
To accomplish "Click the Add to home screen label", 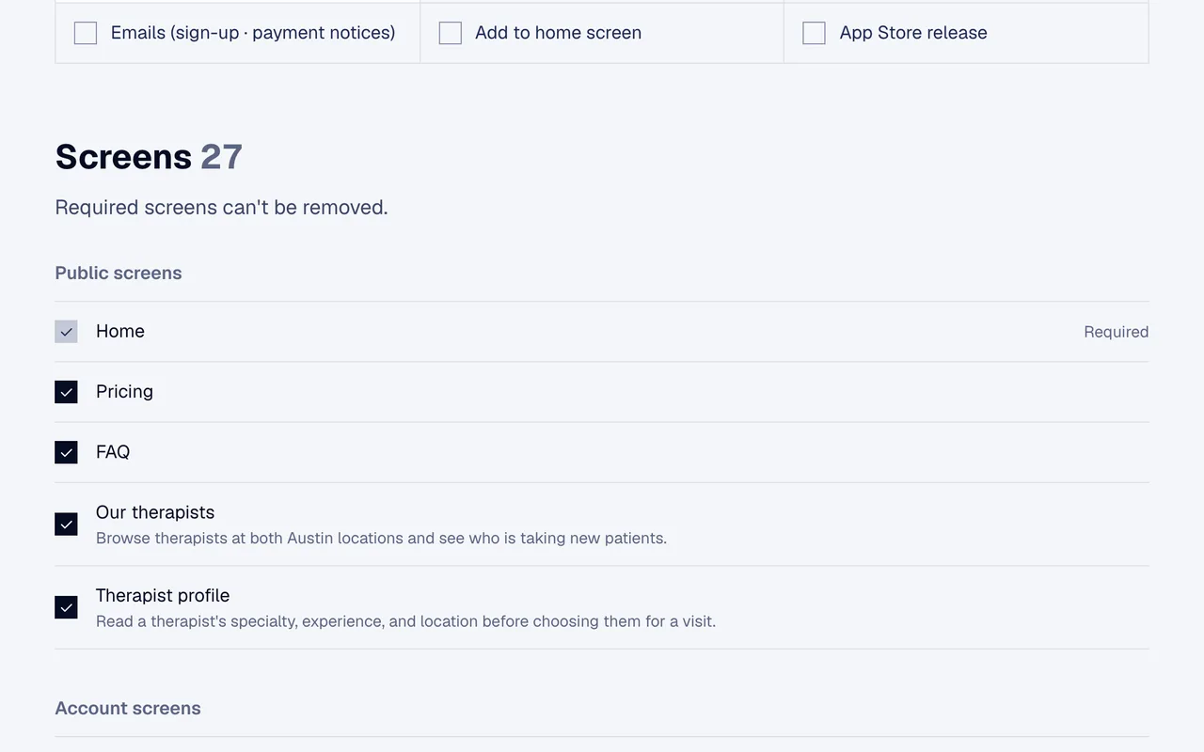I will click(x=558, y=33).
